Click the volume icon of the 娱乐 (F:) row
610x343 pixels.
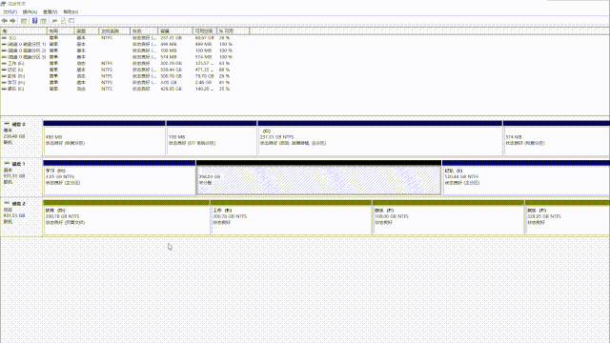(x=4, y=89)
